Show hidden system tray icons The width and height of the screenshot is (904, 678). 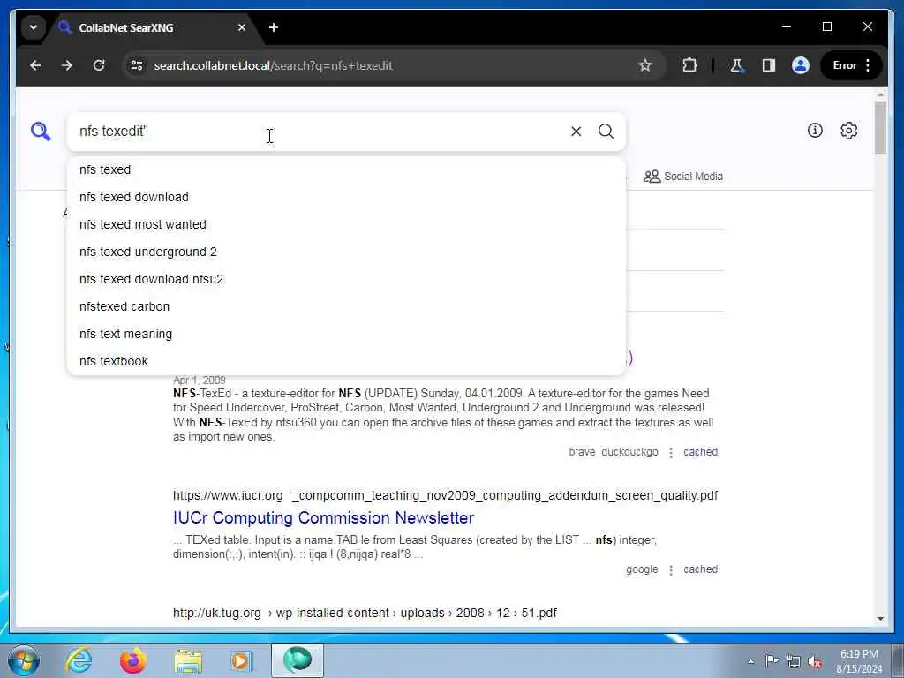(x=750, y=662)
